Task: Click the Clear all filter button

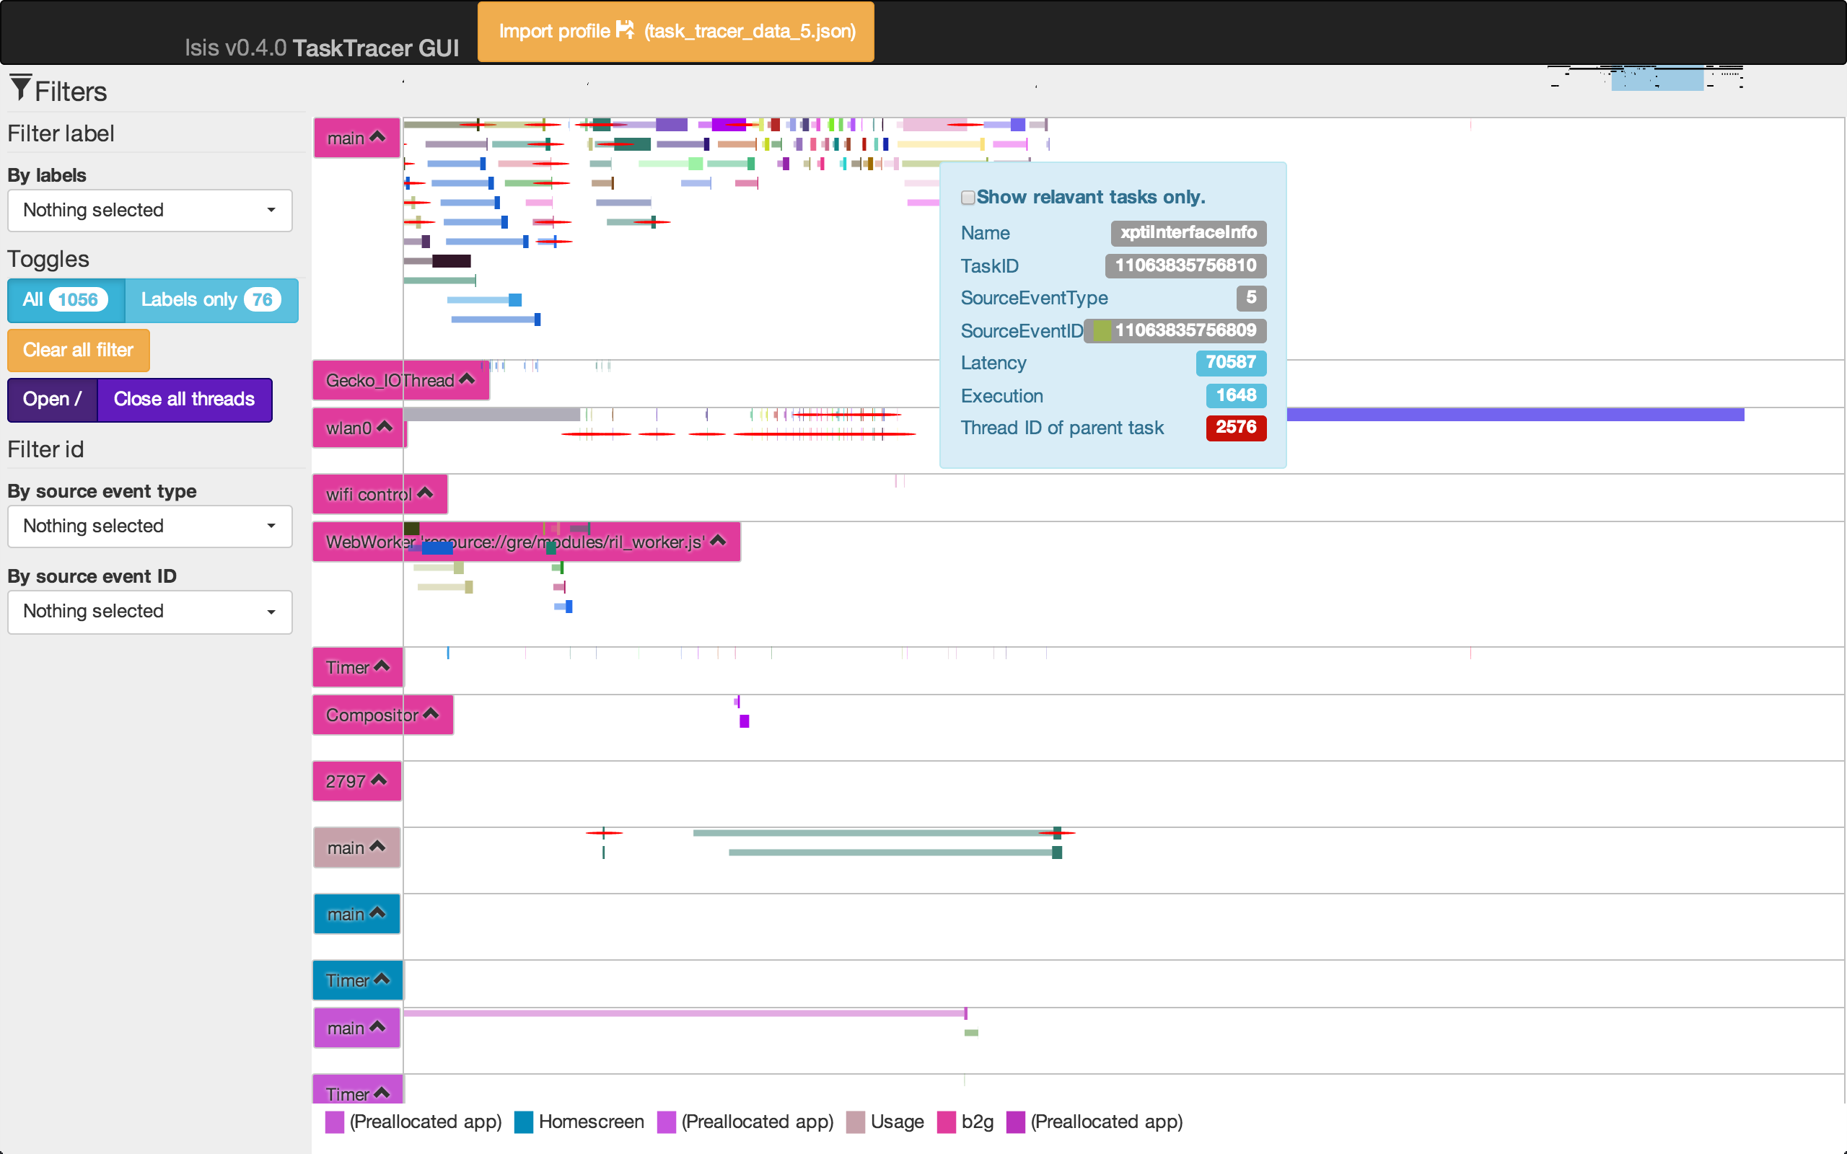Action: click(79, 350)
